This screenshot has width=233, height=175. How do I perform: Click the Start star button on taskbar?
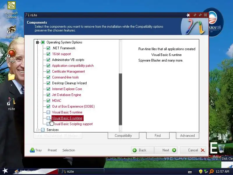(x=5, y=171)
